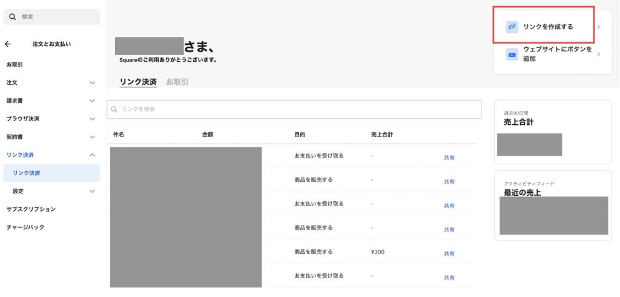The width and height of the screenshot is (620, 297).
Task: Expand the 注文 sidebar section
Action: (92, 82)
